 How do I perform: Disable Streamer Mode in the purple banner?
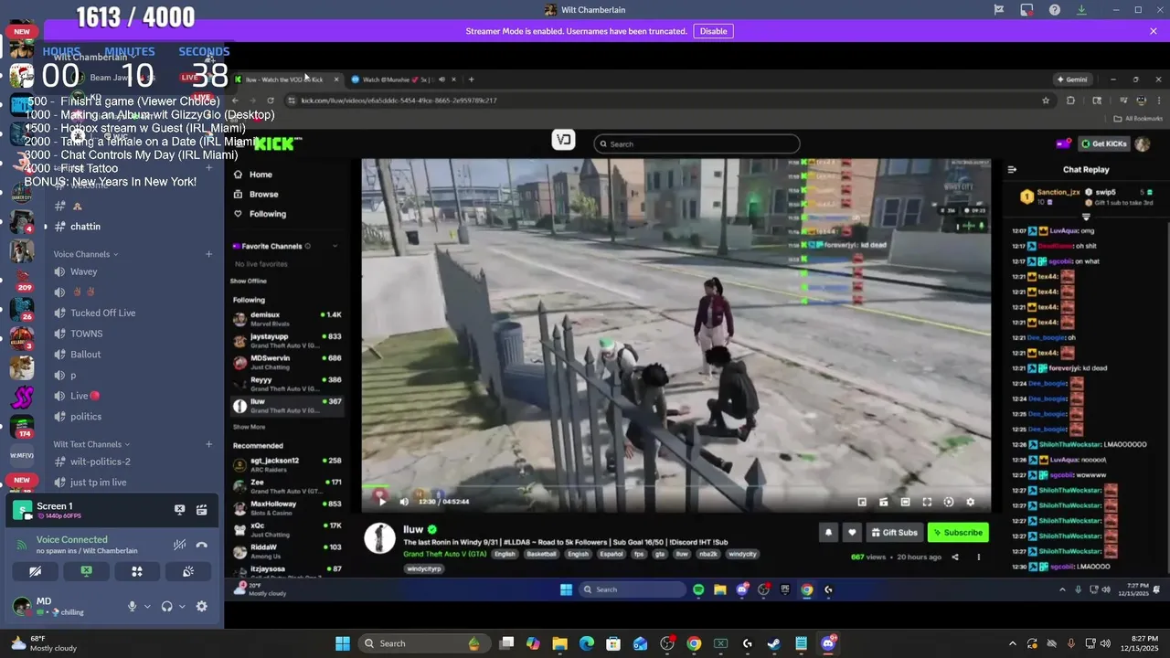(713, 31)
